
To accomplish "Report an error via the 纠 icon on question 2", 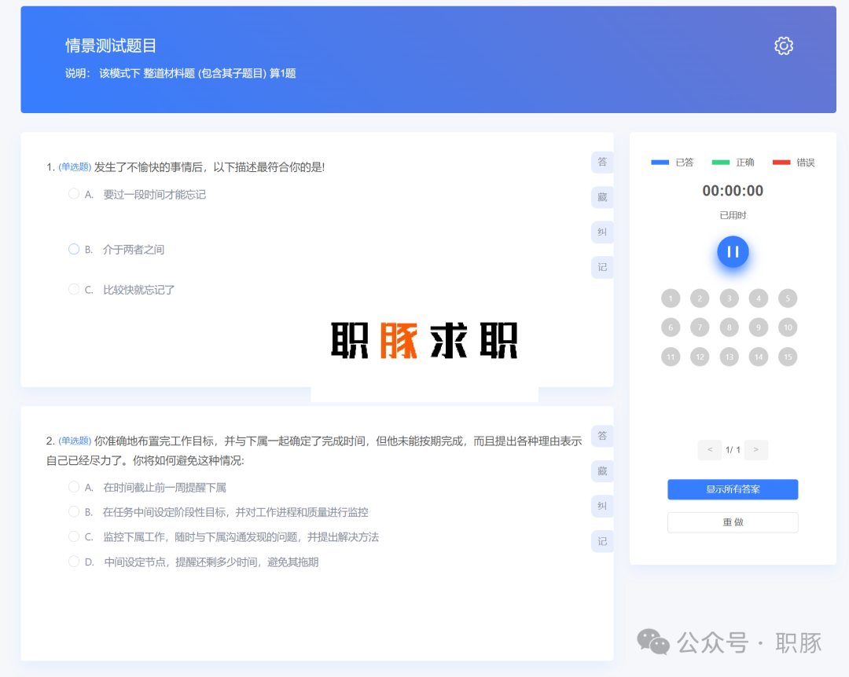I will click(602, 506).
